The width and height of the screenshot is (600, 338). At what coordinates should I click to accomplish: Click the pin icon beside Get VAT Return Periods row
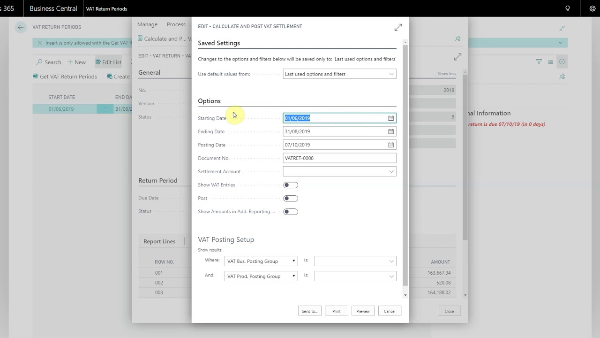pos(562,76)
